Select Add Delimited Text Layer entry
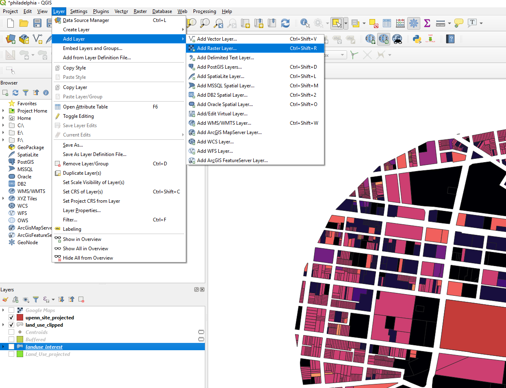 225,58
